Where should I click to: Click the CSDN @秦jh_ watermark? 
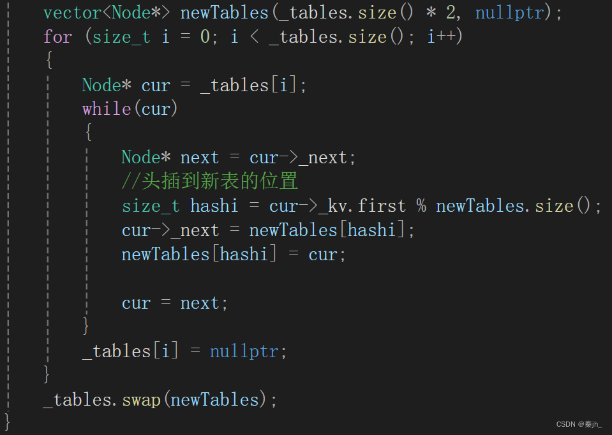click(x=579, y=424)
